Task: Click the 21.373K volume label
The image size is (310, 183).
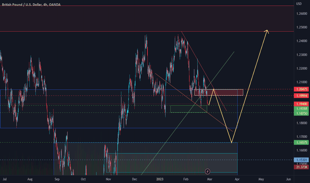Action: 301,167
